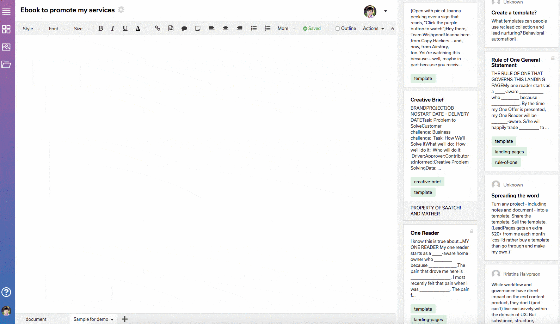Click the underline button
560x324 pixels.
pyautogui.click(x=125, y=29)
